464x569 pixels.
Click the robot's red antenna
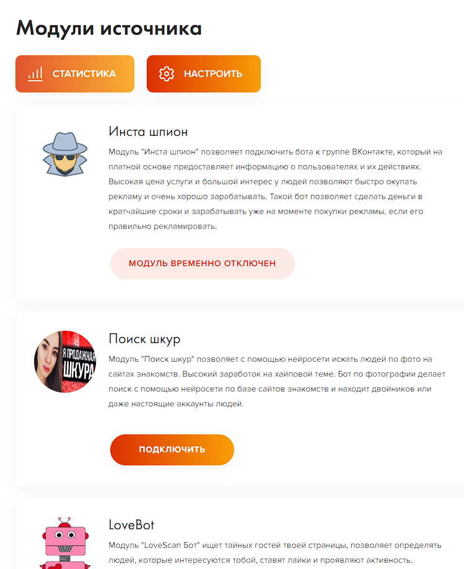pyautogui.click(x=64, y=522)
